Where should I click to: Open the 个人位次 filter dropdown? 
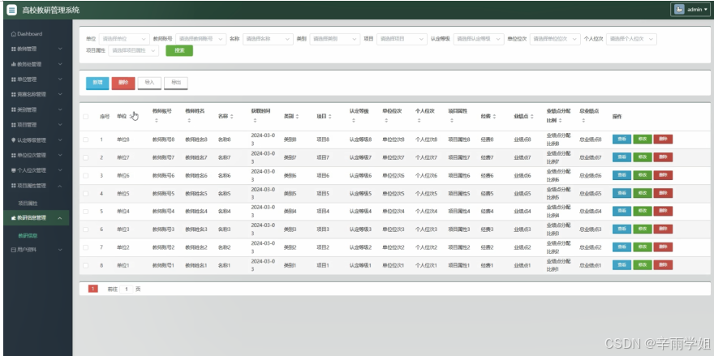631,39
